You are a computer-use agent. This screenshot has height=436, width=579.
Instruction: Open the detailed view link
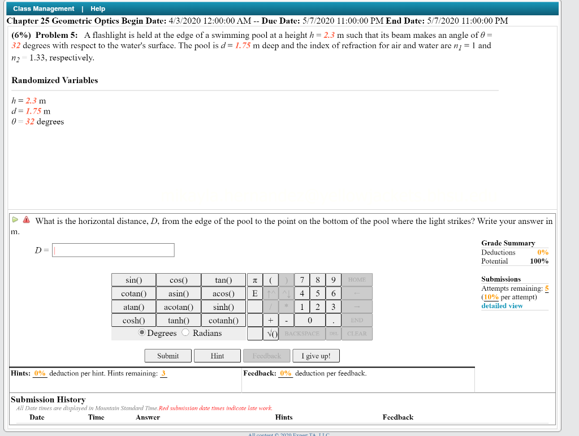[502, 305]
